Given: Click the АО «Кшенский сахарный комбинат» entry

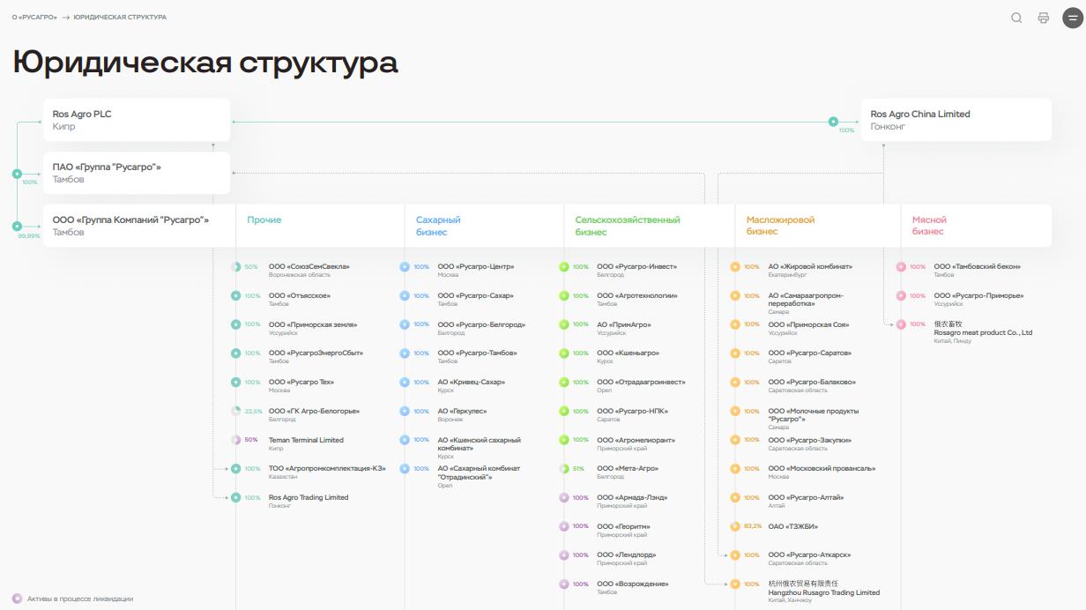Looking at the screenshot, I should click(480, 448).
